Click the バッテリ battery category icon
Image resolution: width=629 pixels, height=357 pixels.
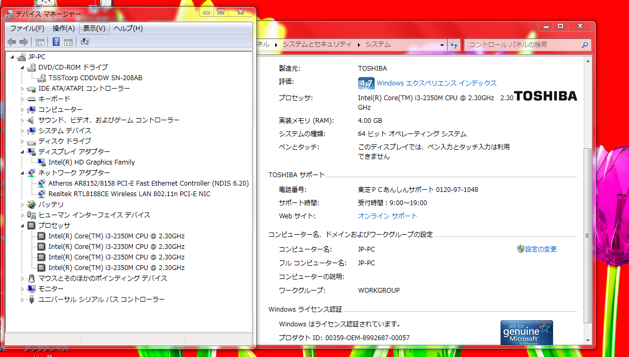pos(32,205)
